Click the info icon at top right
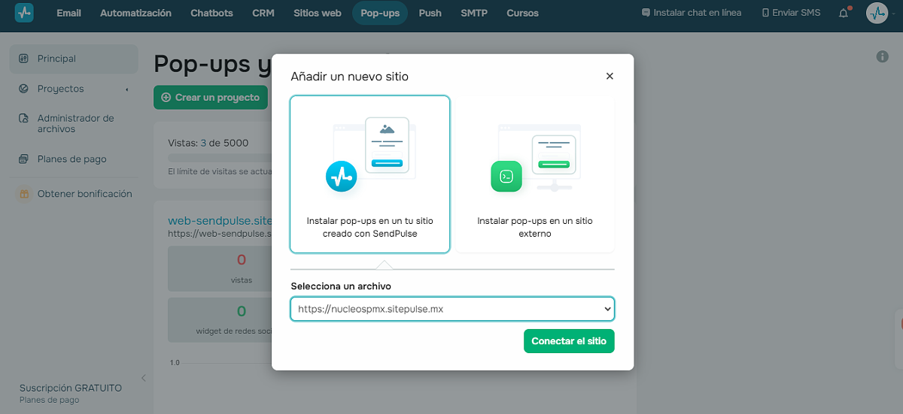This screenshot has width=903, height=414. (x=883, y=56)
